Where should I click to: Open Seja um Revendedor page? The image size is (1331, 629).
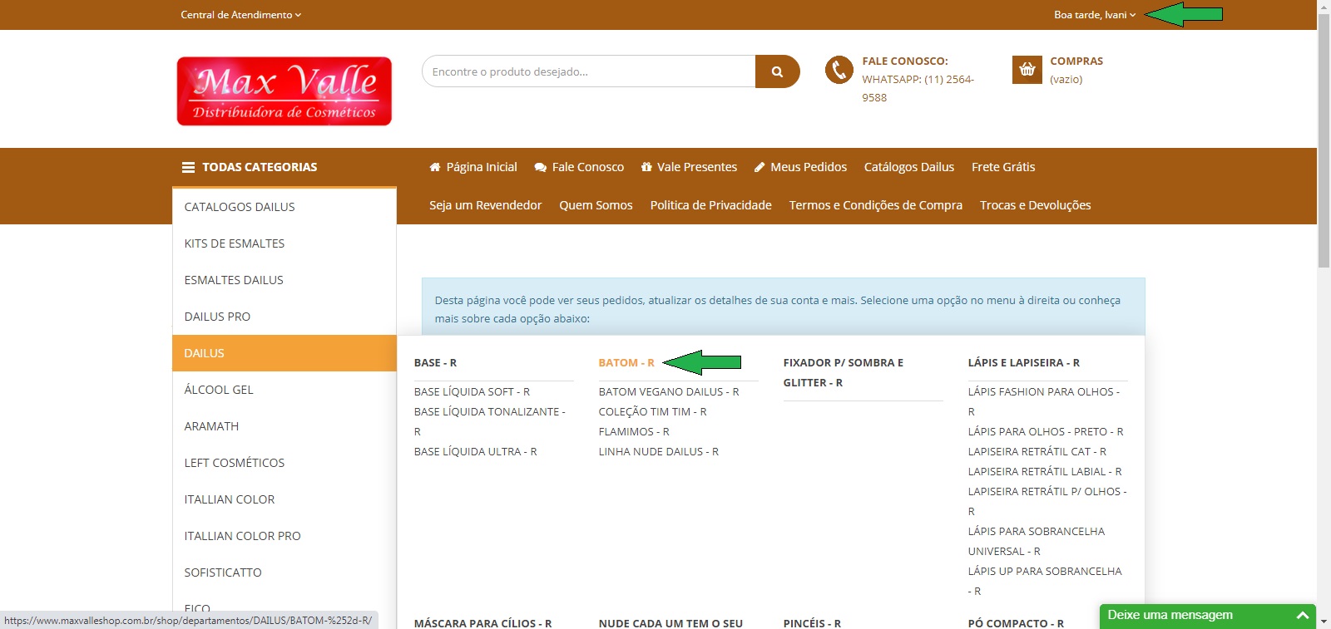[486, 205]
